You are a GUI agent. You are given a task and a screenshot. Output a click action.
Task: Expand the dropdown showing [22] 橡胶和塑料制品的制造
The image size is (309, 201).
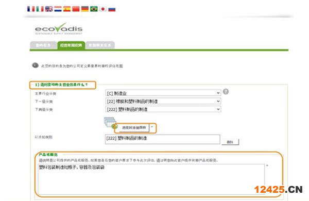pyautogui.click(x=163, y=101)
